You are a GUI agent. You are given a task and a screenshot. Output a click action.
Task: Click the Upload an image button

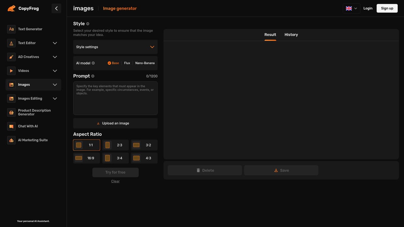click(115, 123)
